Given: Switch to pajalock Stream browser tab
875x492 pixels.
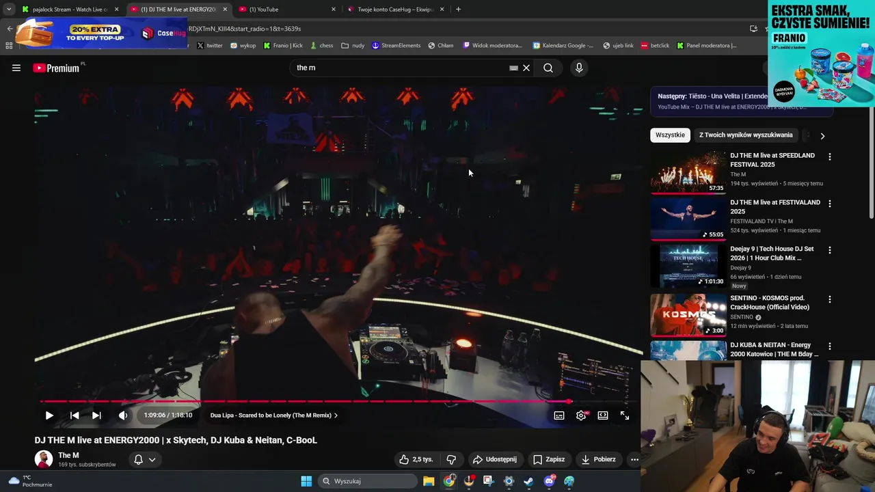Looking at the screenshot, I should pyautogui.click(x=69, y=10).
